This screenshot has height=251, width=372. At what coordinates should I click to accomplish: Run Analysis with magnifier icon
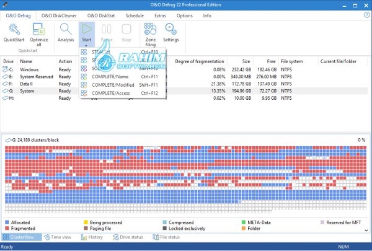(66, 29)
